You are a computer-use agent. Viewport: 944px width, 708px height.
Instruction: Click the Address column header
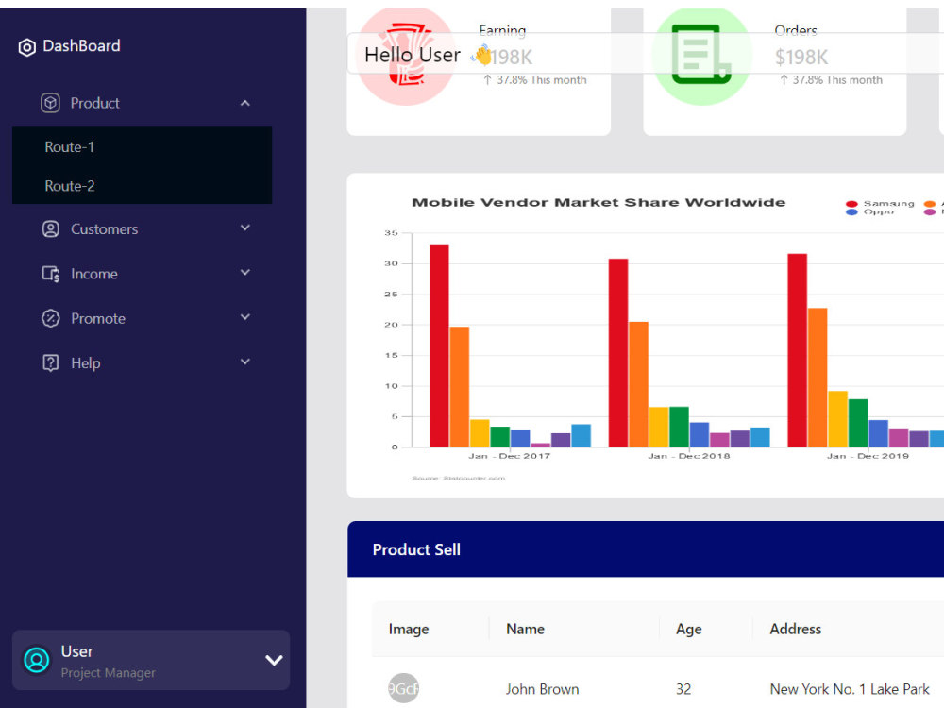coord(795,629)
